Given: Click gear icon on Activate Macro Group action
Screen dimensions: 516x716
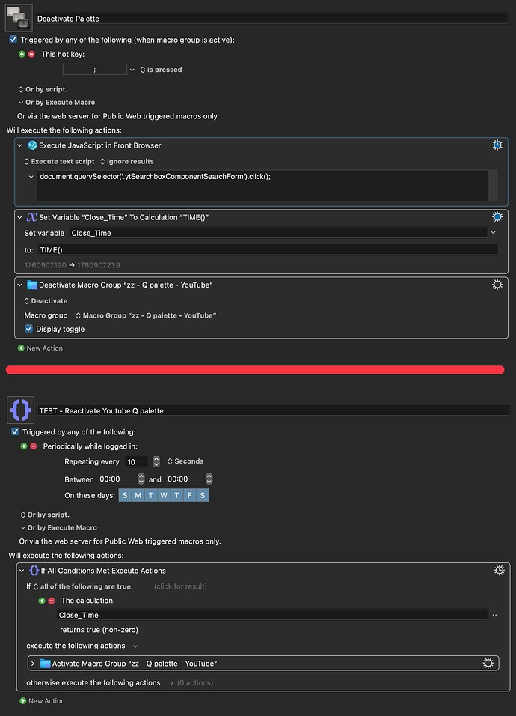Looking at the screenshot, I should pyautogui.click(x=488, y=663).
